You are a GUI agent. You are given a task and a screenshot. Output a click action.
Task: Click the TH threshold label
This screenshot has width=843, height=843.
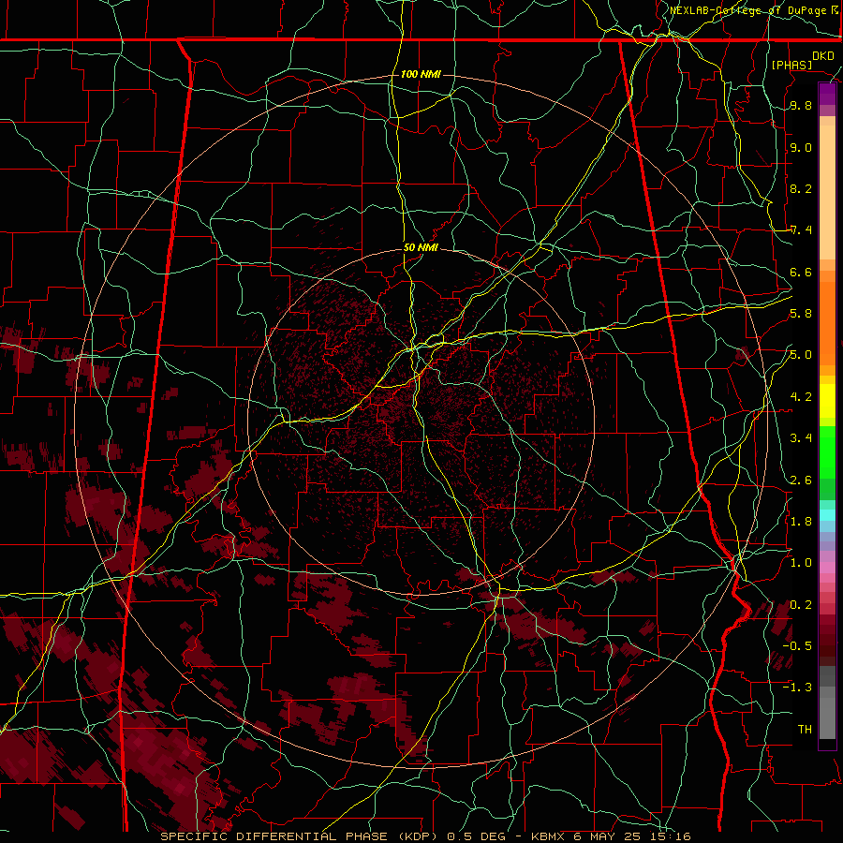pos(805,729)
